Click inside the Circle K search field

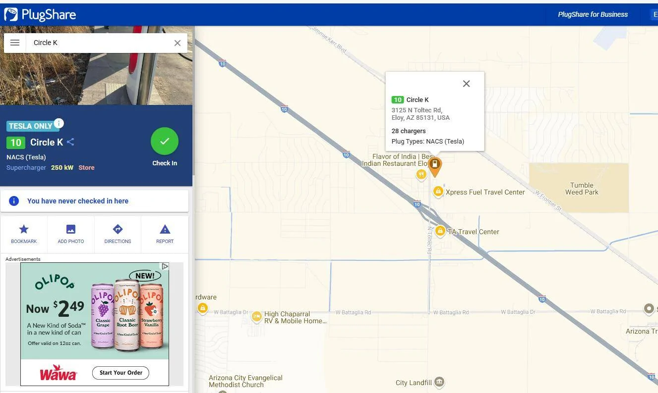99,43
